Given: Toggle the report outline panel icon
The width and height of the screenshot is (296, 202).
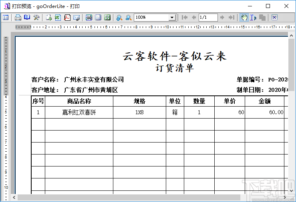Looking at the screenshot, I should [6, 18].
